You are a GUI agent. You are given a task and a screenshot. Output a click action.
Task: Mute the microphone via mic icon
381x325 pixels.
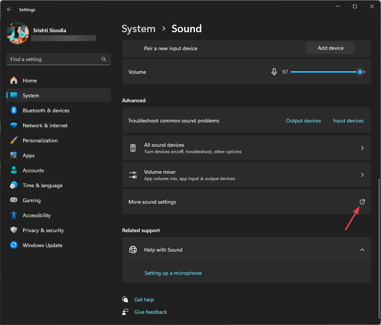274,72
